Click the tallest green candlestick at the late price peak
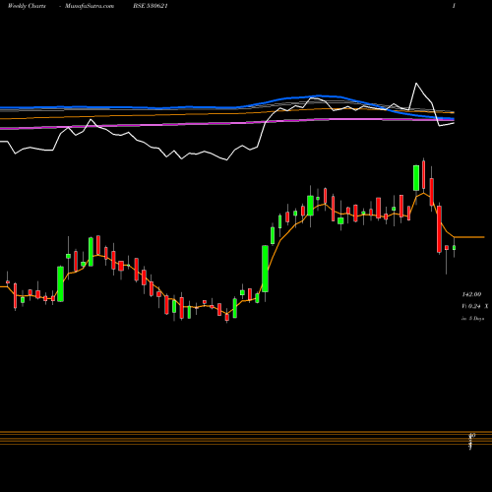Screen dimensions: 492x492 click(416, 178)
